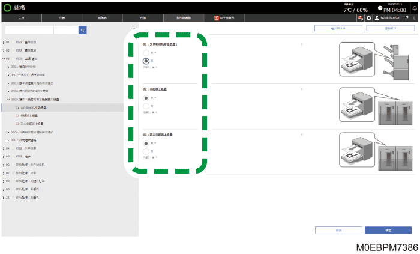Expand the 0301 tree node
420x254 pixels.
[x=8, y=67]
